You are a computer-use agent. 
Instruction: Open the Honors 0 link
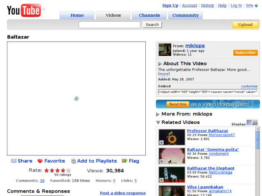(114, 180)
